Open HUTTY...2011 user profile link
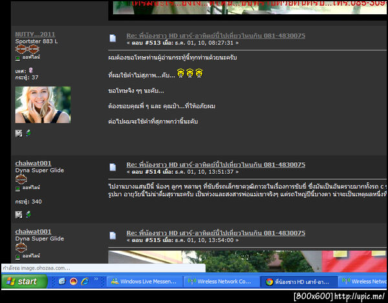This screenshot has height=303, width=388. pyautogui.click(x=35, y=34)
